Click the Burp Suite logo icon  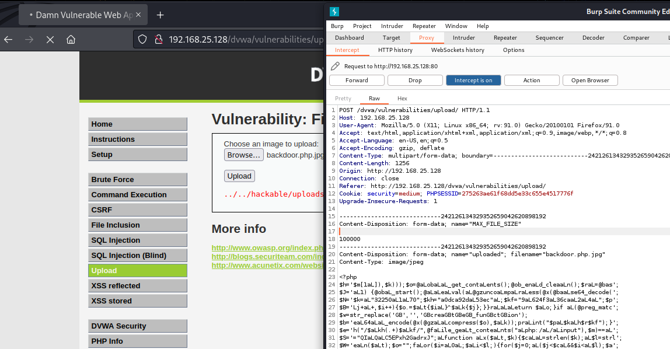334,12
